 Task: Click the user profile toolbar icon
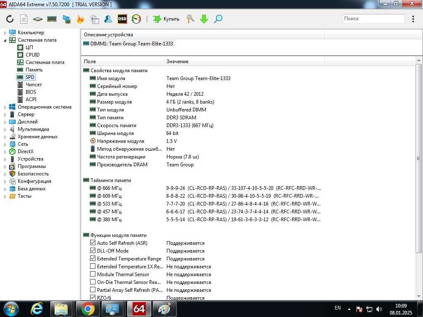108,19
